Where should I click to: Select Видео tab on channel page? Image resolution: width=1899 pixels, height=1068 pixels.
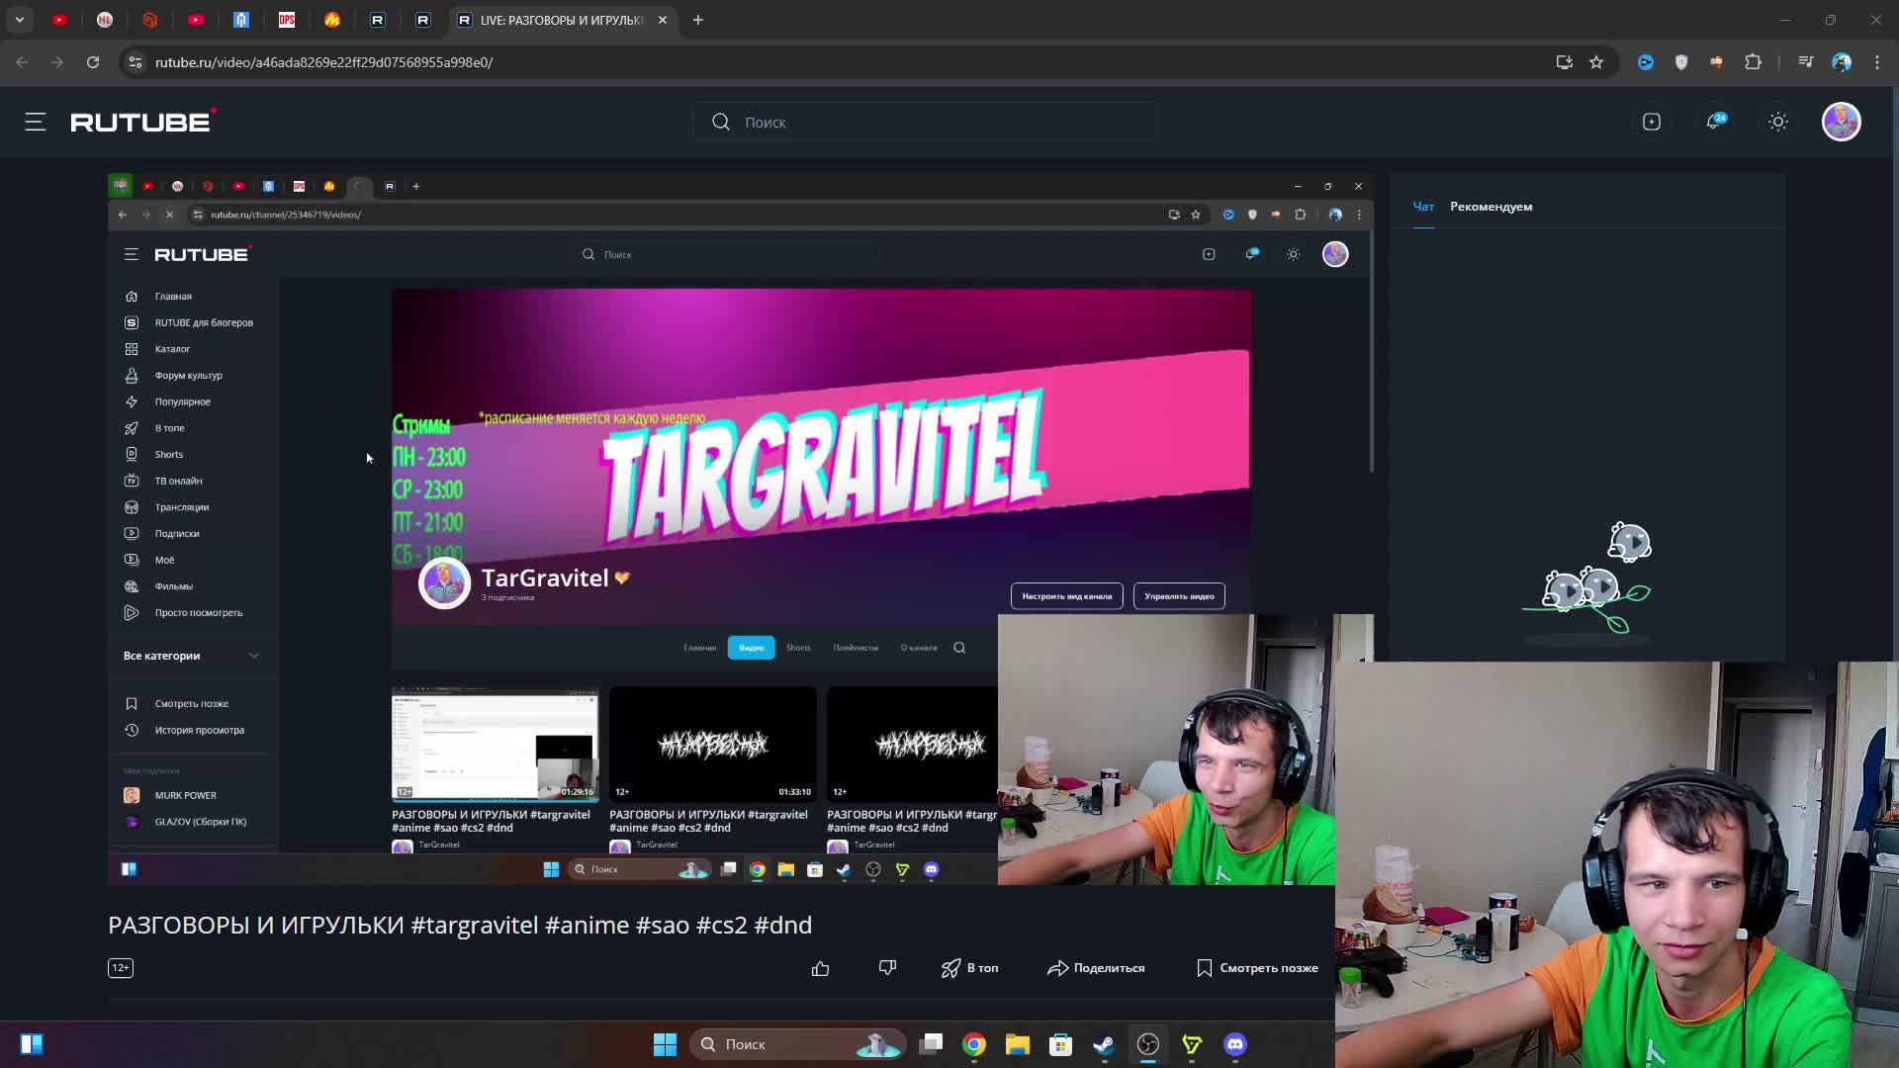[x=751, y=648]
